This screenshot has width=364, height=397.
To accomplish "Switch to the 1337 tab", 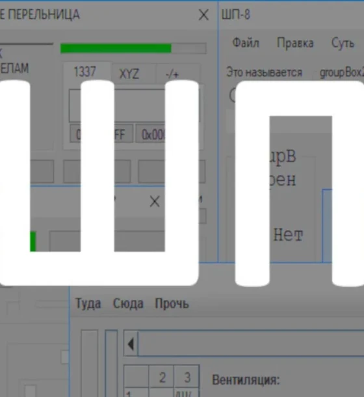I will (x=84, y=72).
